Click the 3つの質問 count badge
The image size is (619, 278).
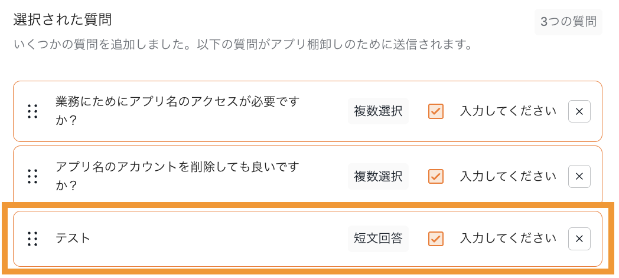click(568, 22)
